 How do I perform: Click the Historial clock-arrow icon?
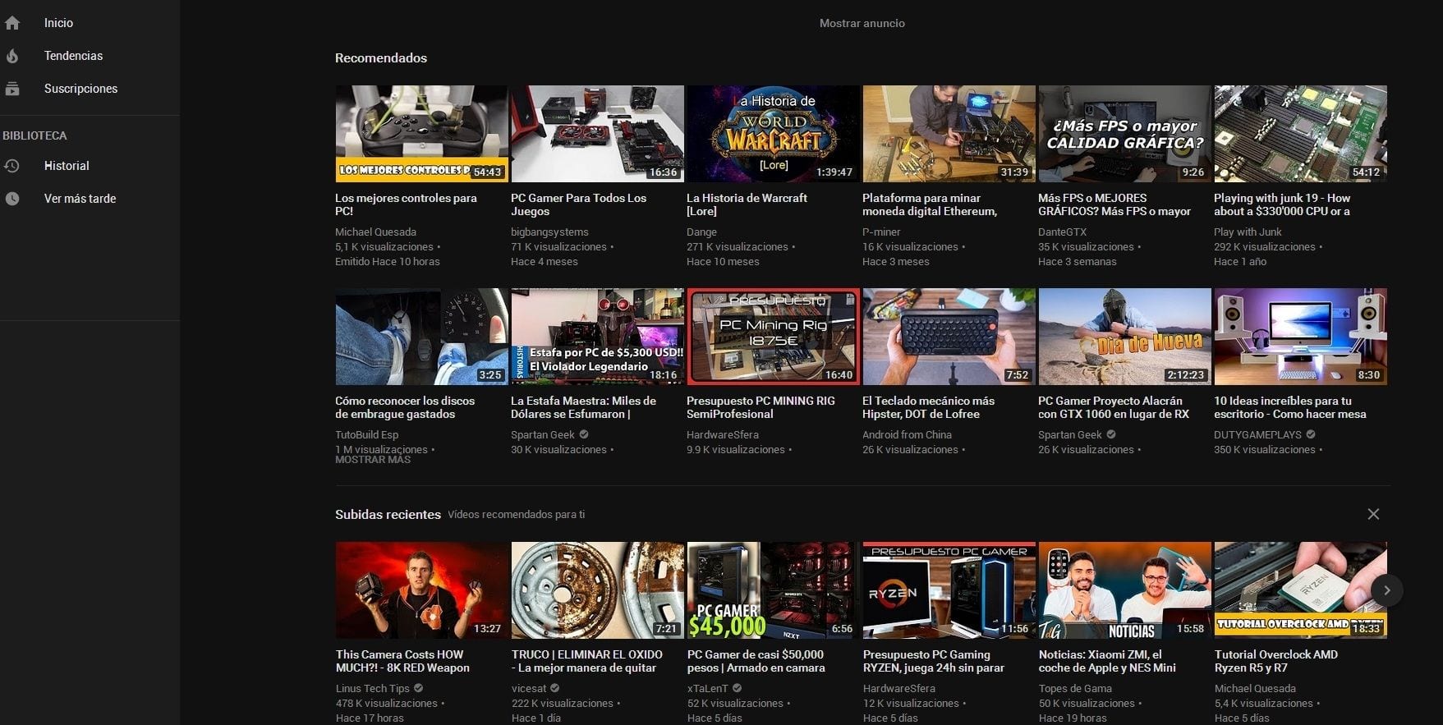12,166
